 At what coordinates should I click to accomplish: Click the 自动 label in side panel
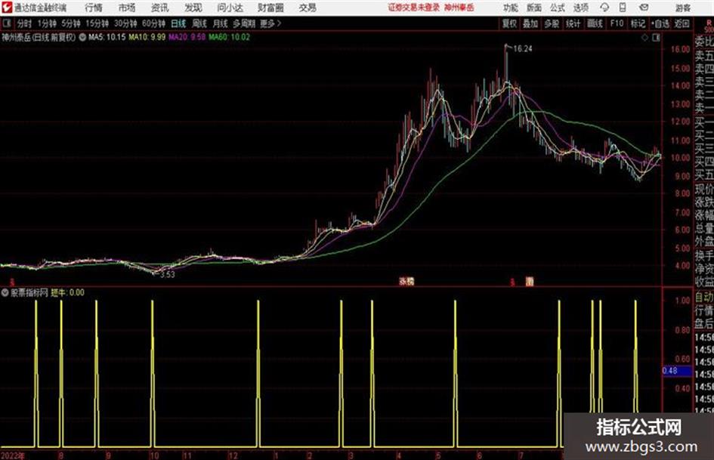[704, 298]
